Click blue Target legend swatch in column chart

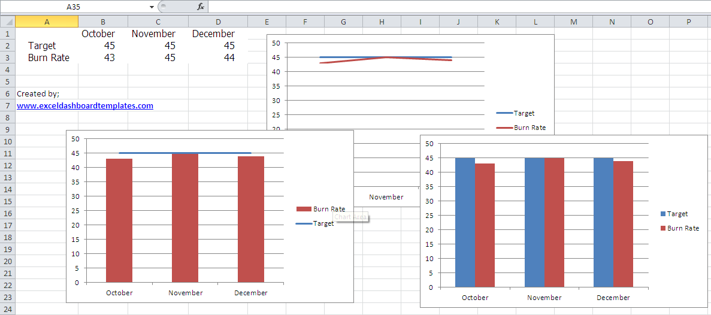pyautogui.click(x=662, y=214)
